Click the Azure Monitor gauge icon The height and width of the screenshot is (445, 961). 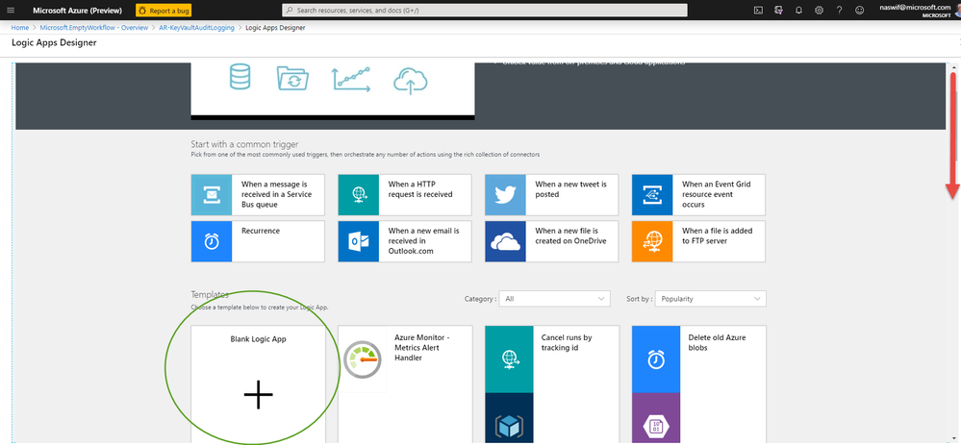point(363,359)
